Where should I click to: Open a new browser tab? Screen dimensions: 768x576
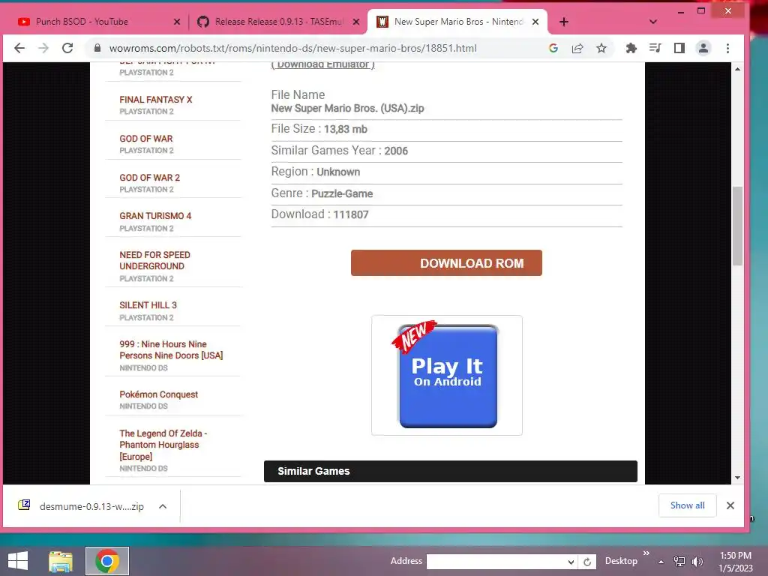click(564, 22)
